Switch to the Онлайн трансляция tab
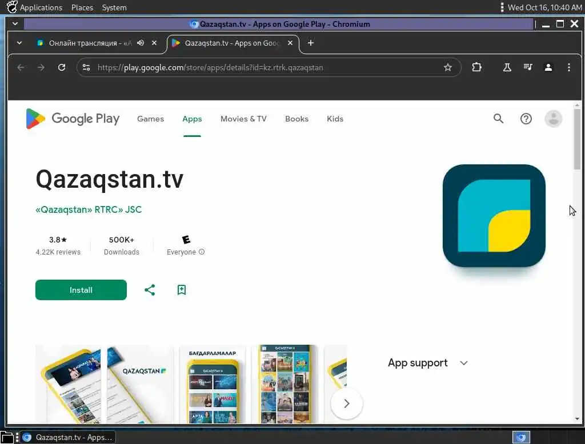This screenshot has height=444, width=585. tap(91, 43)
